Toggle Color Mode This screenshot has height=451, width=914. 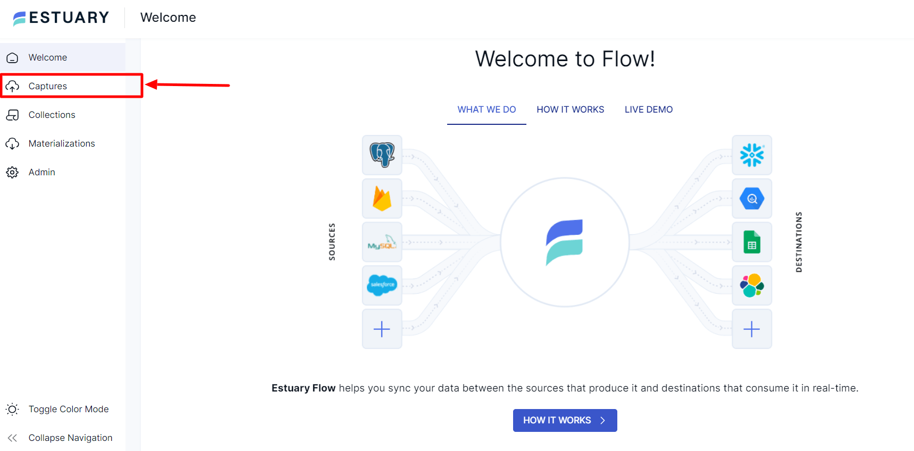coord(63,409)
